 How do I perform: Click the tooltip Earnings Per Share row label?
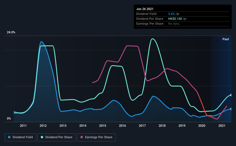pos(150,24)
